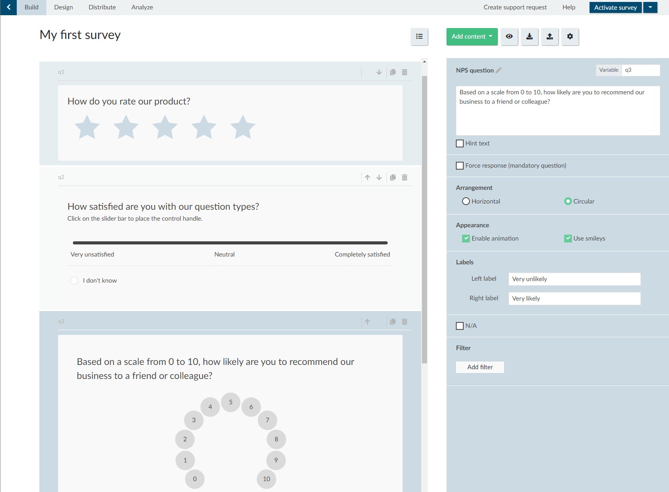This screenshot has width=669, height=492.
Task: Preview survey with the eye icon
Action: click(x=509, y=37)
